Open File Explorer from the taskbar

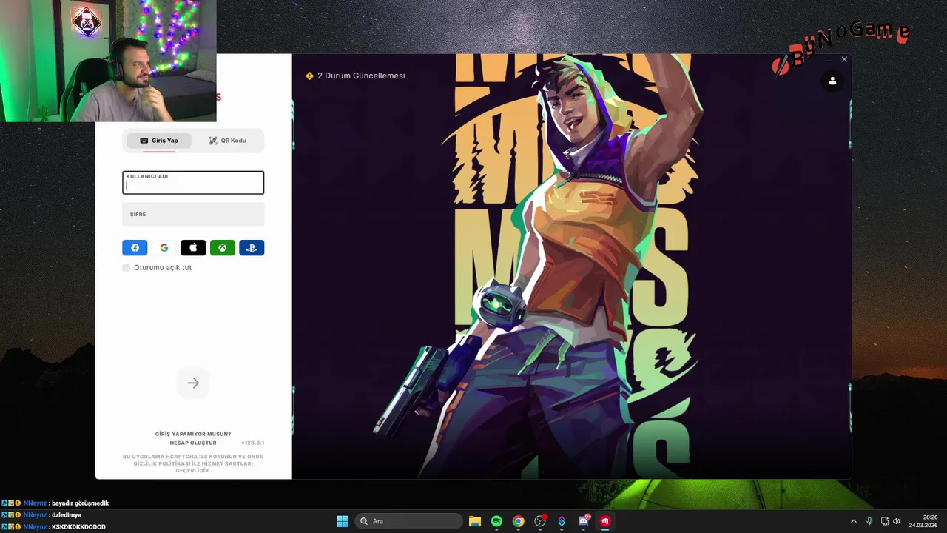coord(475,521)
